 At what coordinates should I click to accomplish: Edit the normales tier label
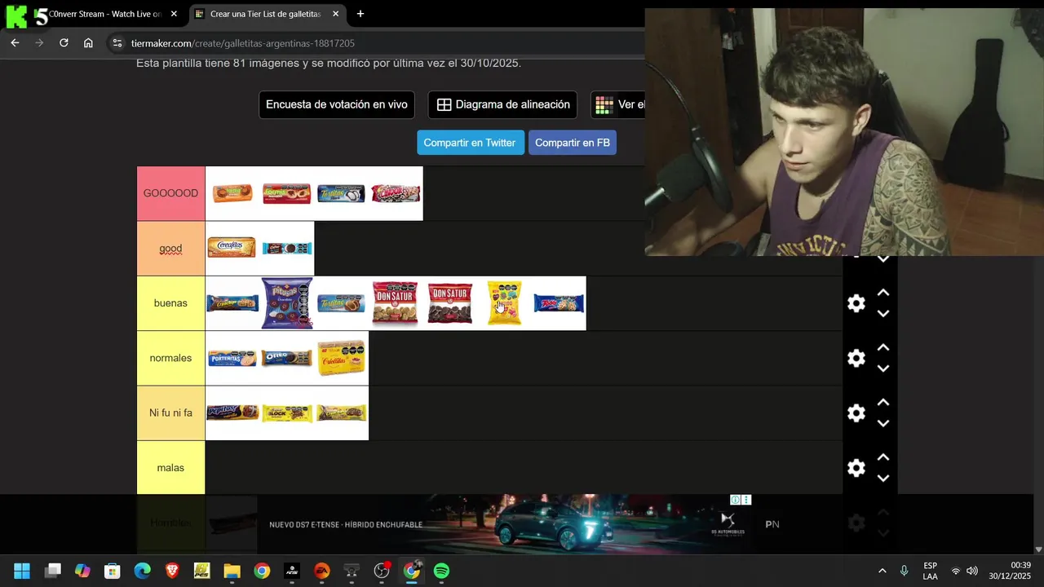(170, 358)
